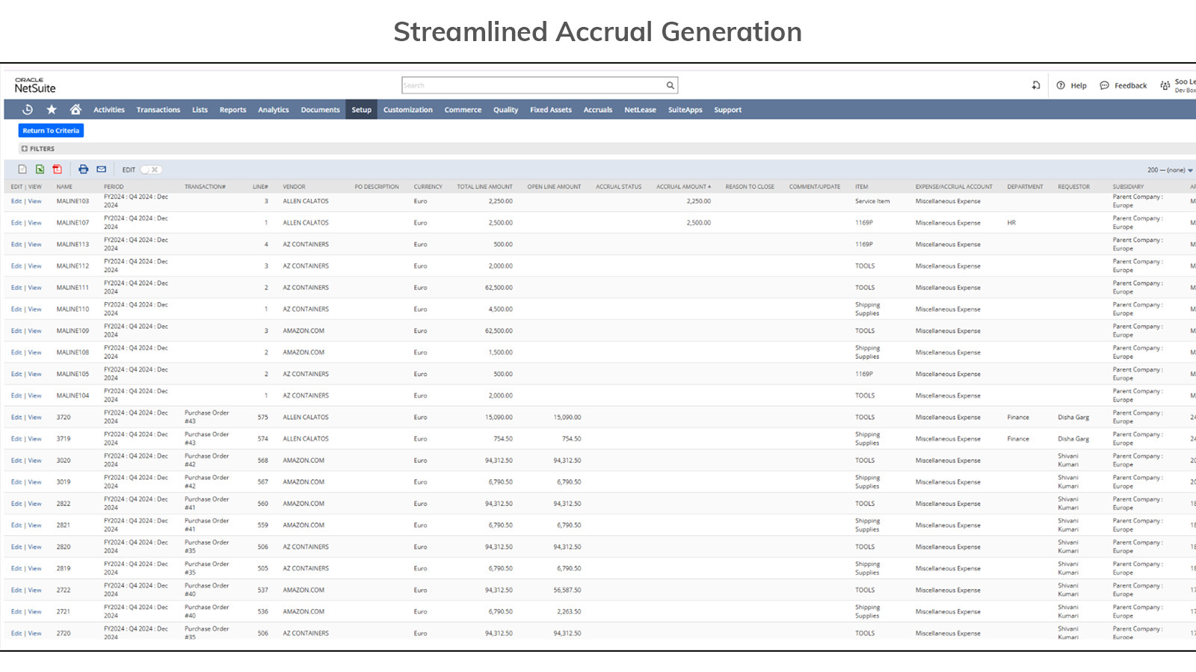This screenshot has width=1196, height=672.
Task: Print the search results
Action: click(x=83, y=170)
